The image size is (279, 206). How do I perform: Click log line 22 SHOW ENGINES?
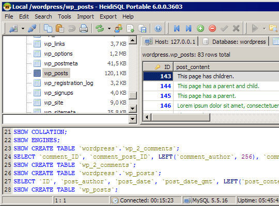(37, 140)
